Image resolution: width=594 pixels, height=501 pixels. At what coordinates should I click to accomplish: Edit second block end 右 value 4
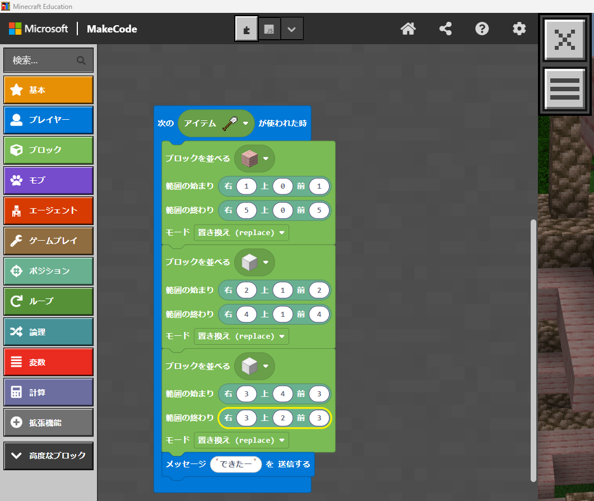point(246,315)
